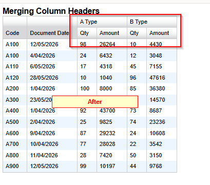The width and height of the screenshot is (210, 185).
Task: Select amount cell 28028
Action: [112, 144]
